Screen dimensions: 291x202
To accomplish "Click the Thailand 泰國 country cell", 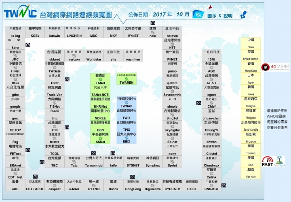I will pos(251,149).
